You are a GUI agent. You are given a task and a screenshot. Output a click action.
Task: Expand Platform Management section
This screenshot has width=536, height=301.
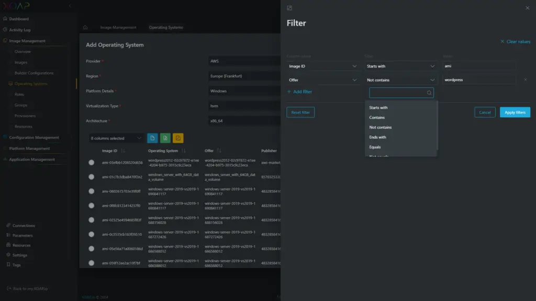point(29,149)
